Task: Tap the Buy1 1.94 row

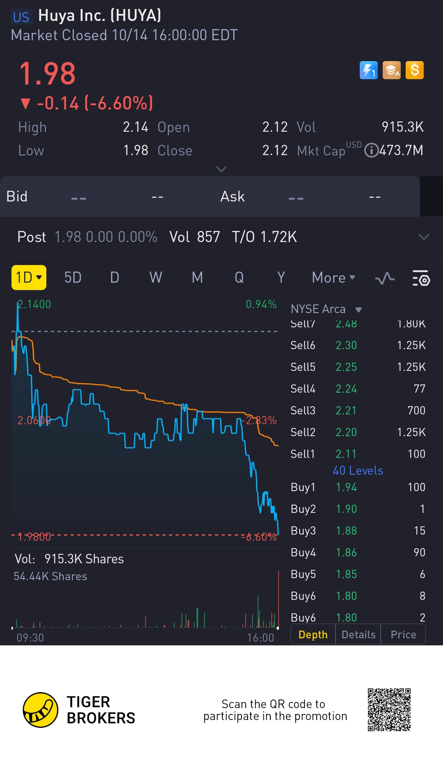Action: coord(358,487)
